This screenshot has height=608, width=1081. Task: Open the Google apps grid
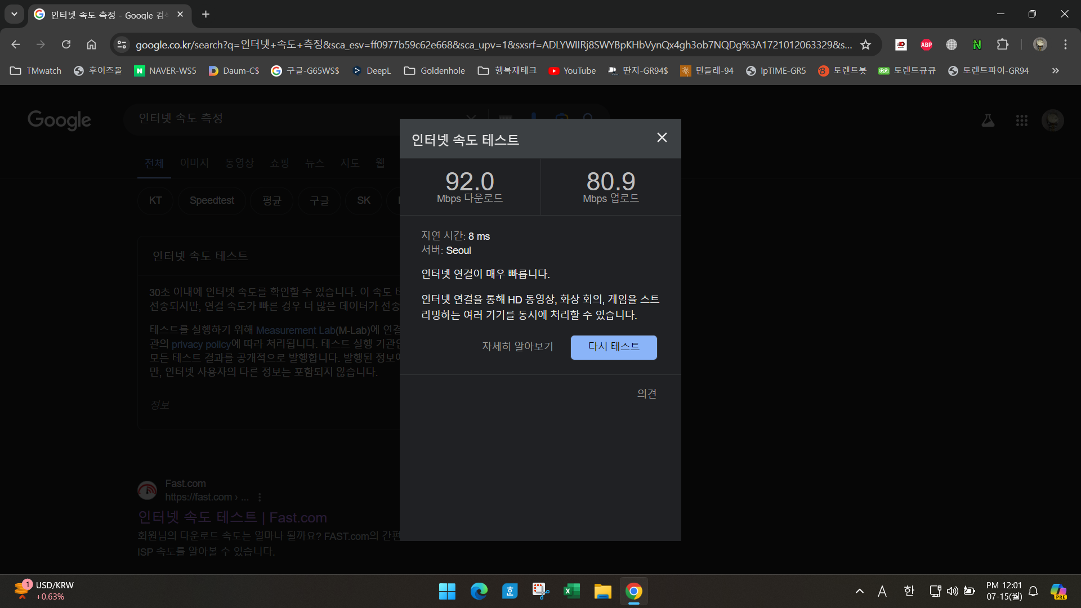pyautogui.click(x=1022, y=120)
